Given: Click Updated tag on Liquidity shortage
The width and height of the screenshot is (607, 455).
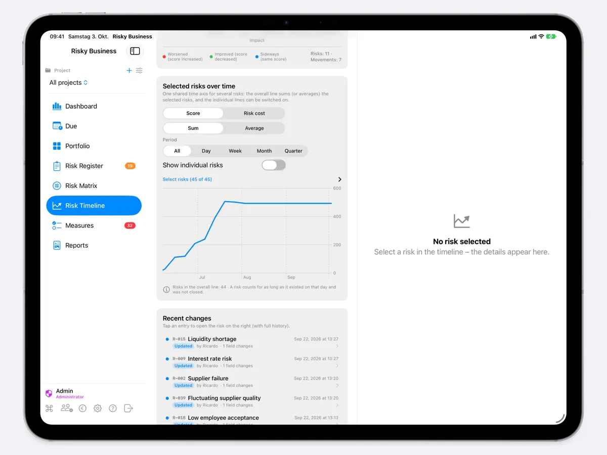Looking at the screenshot, I should pos(183,346).
